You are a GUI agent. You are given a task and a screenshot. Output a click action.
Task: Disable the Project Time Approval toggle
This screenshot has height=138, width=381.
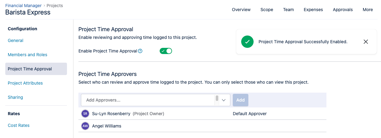click(166, 51)
